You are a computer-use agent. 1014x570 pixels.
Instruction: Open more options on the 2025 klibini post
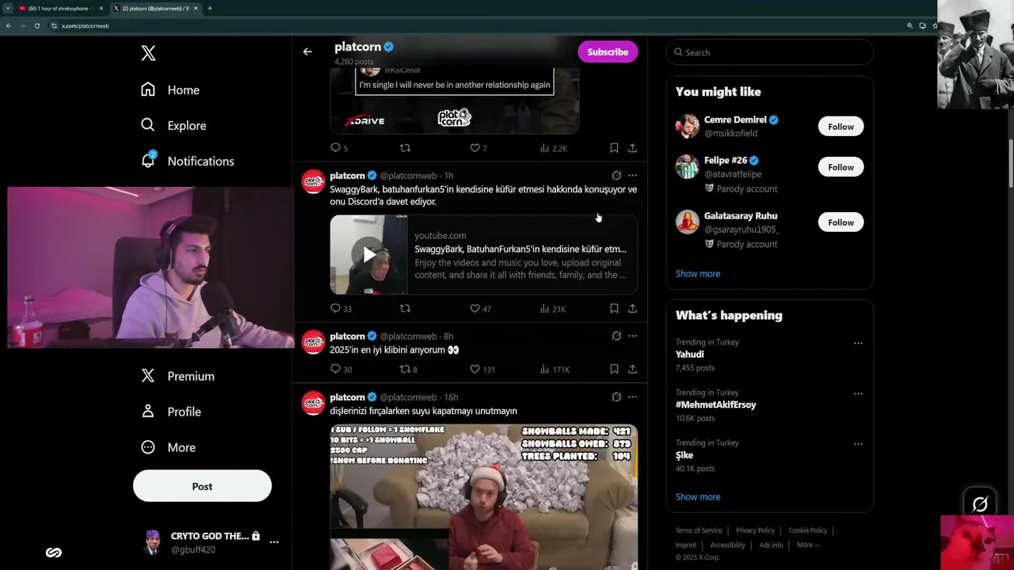632,336
